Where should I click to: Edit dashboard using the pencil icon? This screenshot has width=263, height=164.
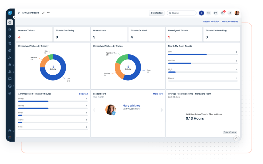click(x=44, y=13)
